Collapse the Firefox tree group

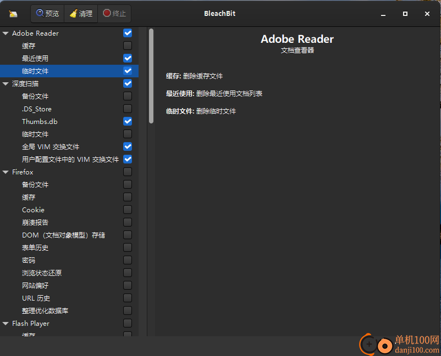click(x=5, y=172)
